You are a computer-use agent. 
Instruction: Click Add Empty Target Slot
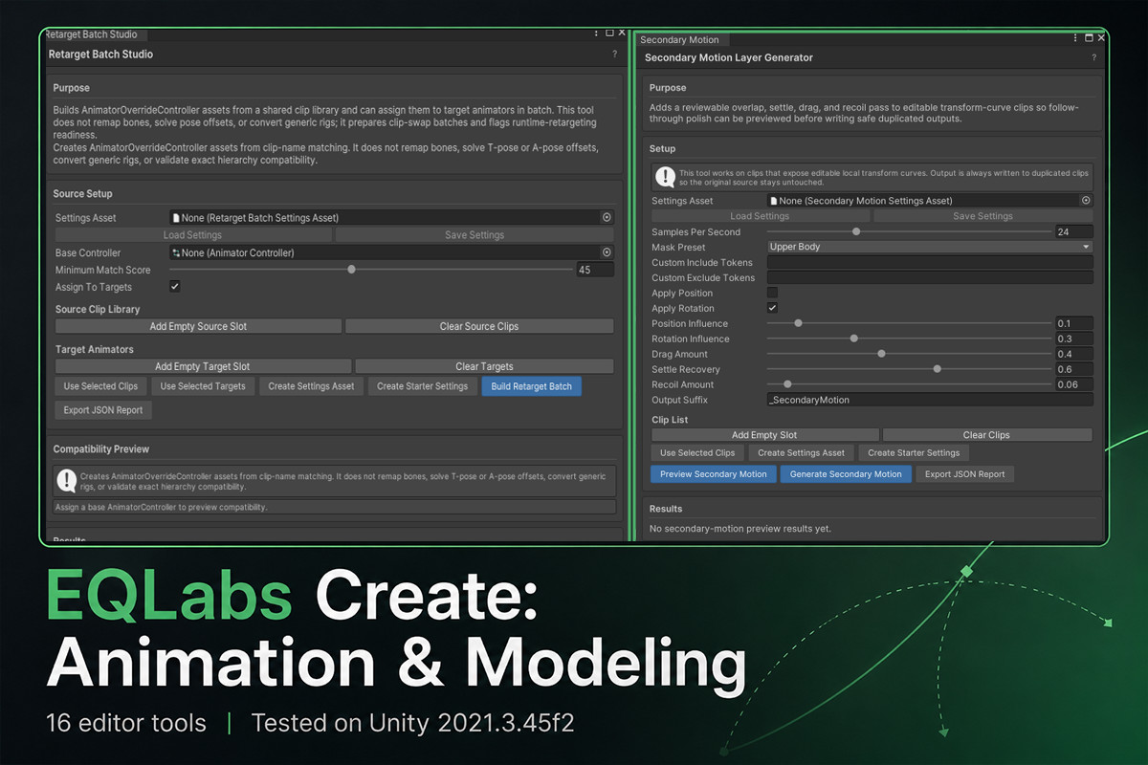[x=202, y=366]
